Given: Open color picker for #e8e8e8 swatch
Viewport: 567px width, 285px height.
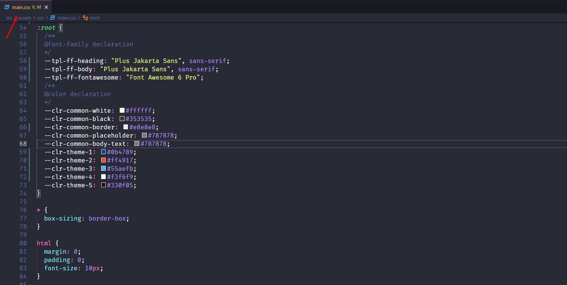Looking at the screenshot, I should [126, 127].
